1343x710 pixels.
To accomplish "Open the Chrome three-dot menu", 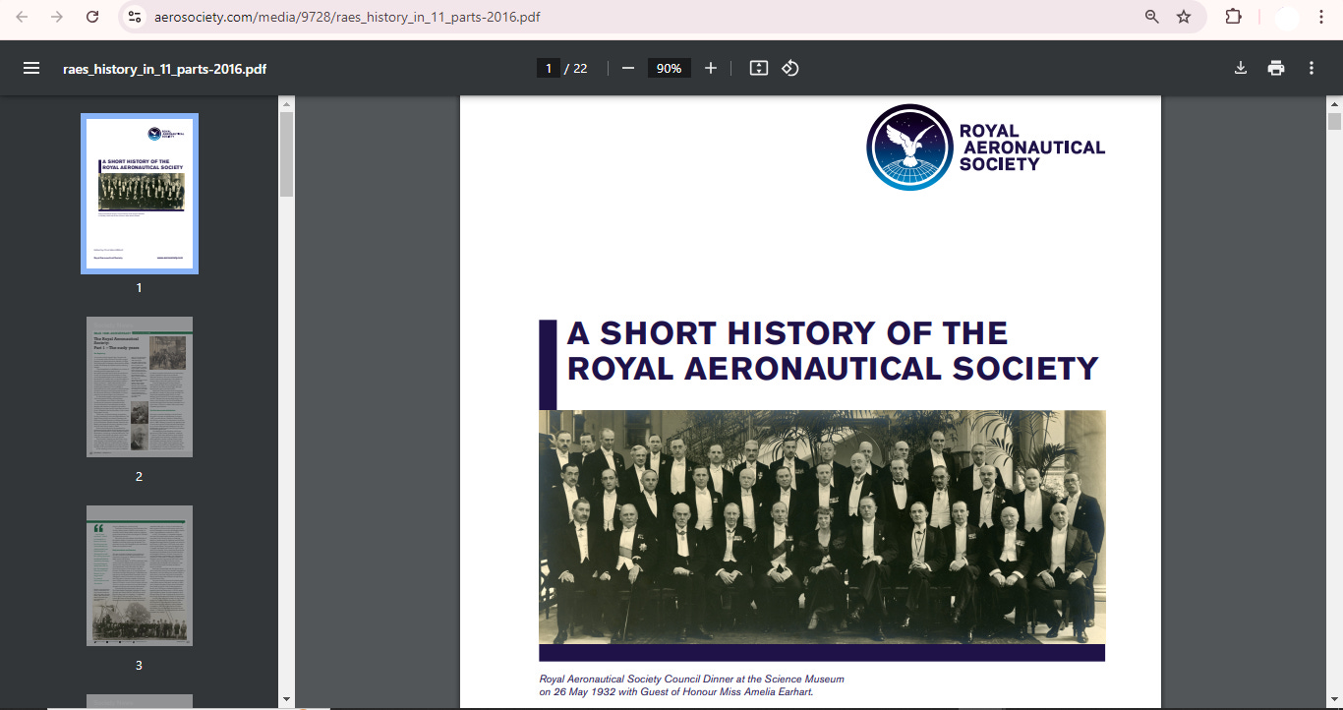I will tap(1320, 17).
